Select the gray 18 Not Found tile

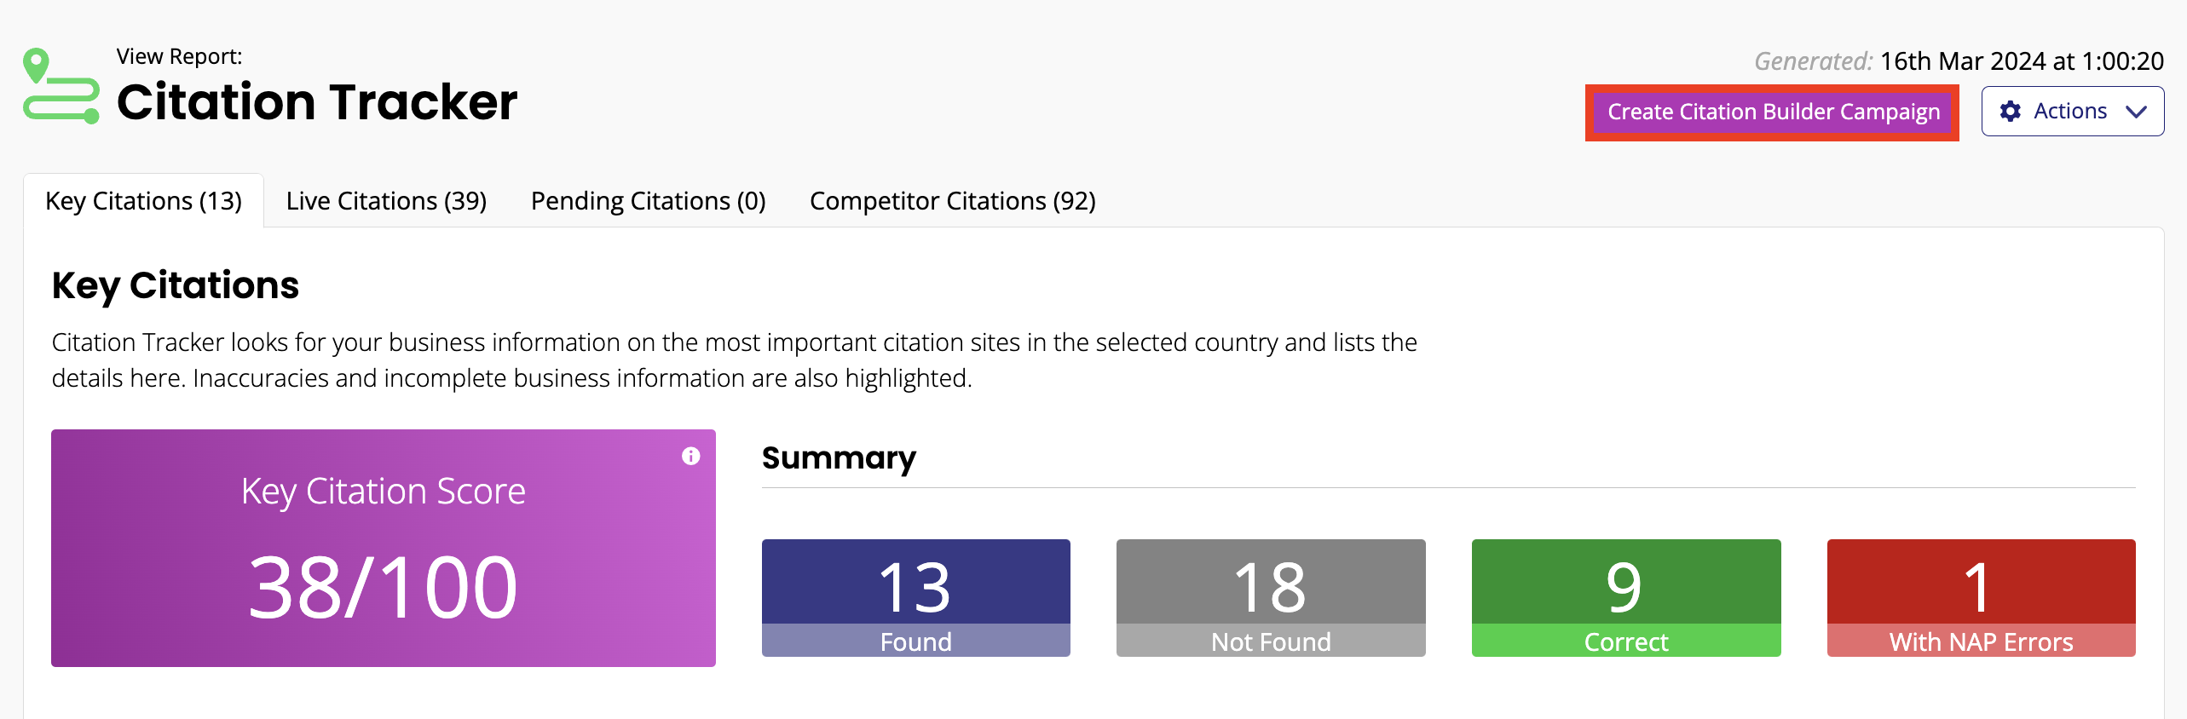1270,597
